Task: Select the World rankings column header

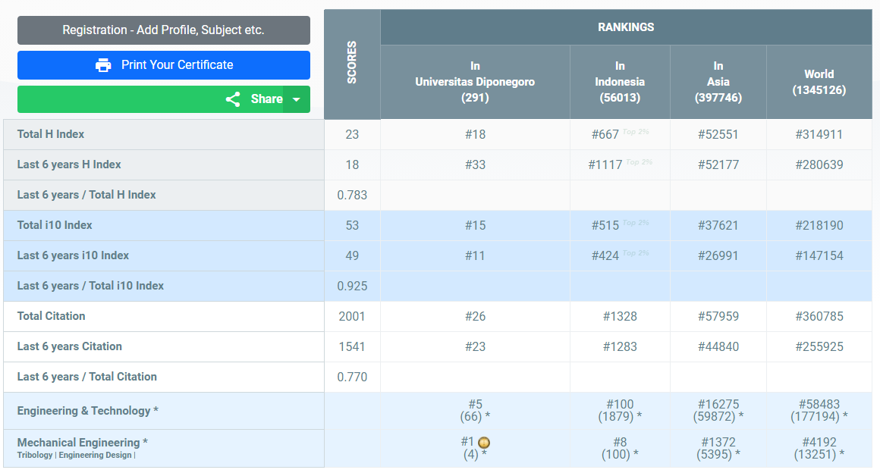Action: click(819, 82)
